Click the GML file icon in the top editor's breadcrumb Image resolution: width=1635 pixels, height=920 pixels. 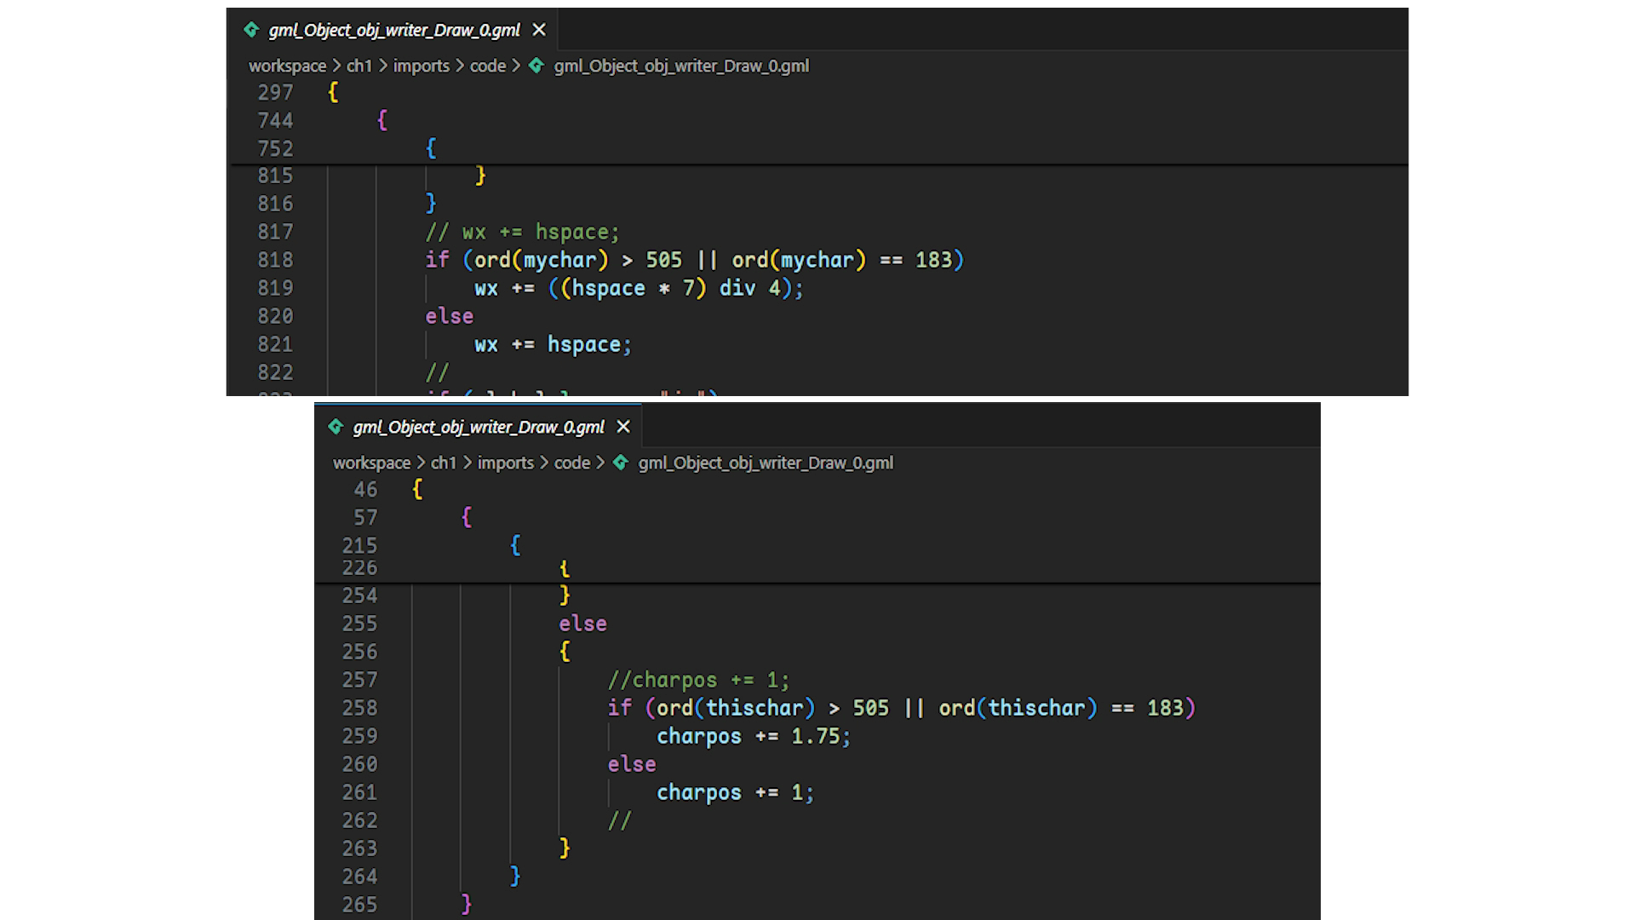pos(536,66)
